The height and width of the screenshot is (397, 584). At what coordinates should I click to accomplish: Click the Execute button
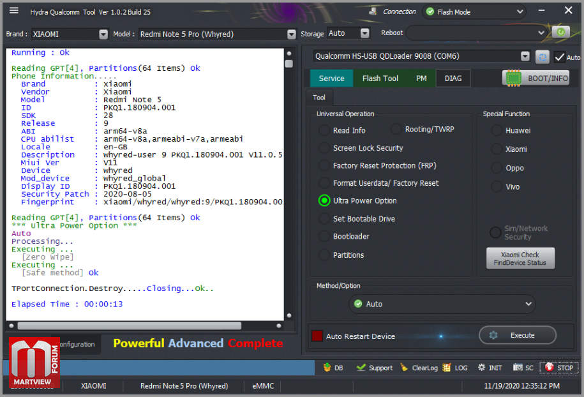pyautogui.click(x=518, y=335)
